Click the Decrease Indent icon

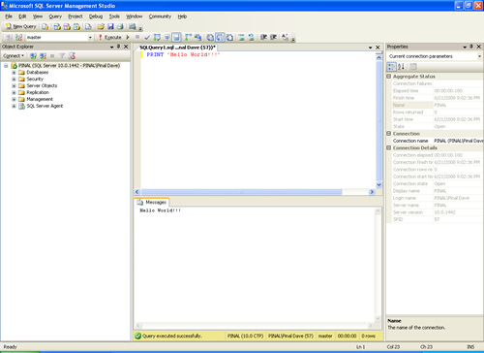tap(263, 38)
